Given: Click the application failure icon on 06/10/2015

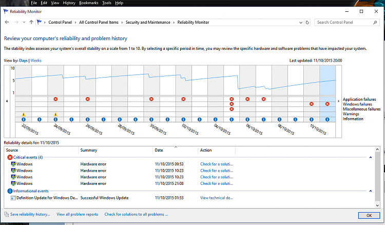Looking at the screenshot, I should pos(247,99).
